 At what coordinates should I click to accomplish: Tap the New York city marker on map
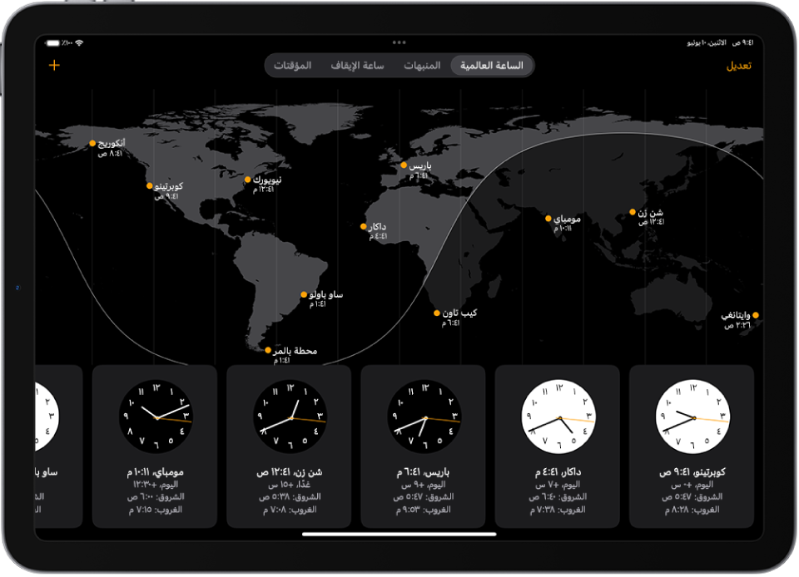[x=248, y=180]
